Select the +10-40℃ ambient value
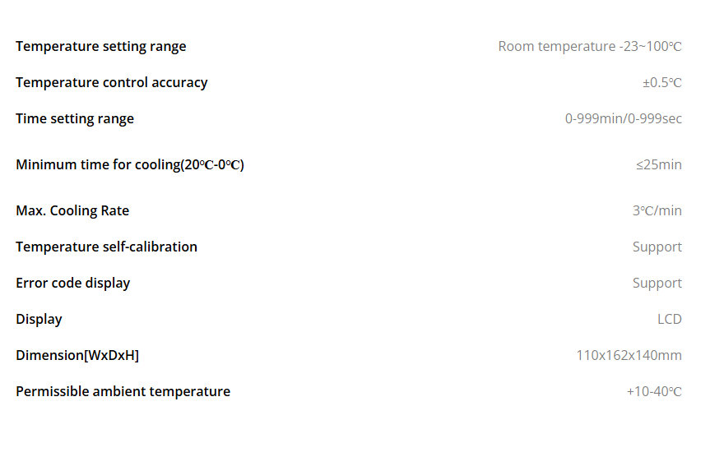The image size is (710, 466). [x=654, y=392]
